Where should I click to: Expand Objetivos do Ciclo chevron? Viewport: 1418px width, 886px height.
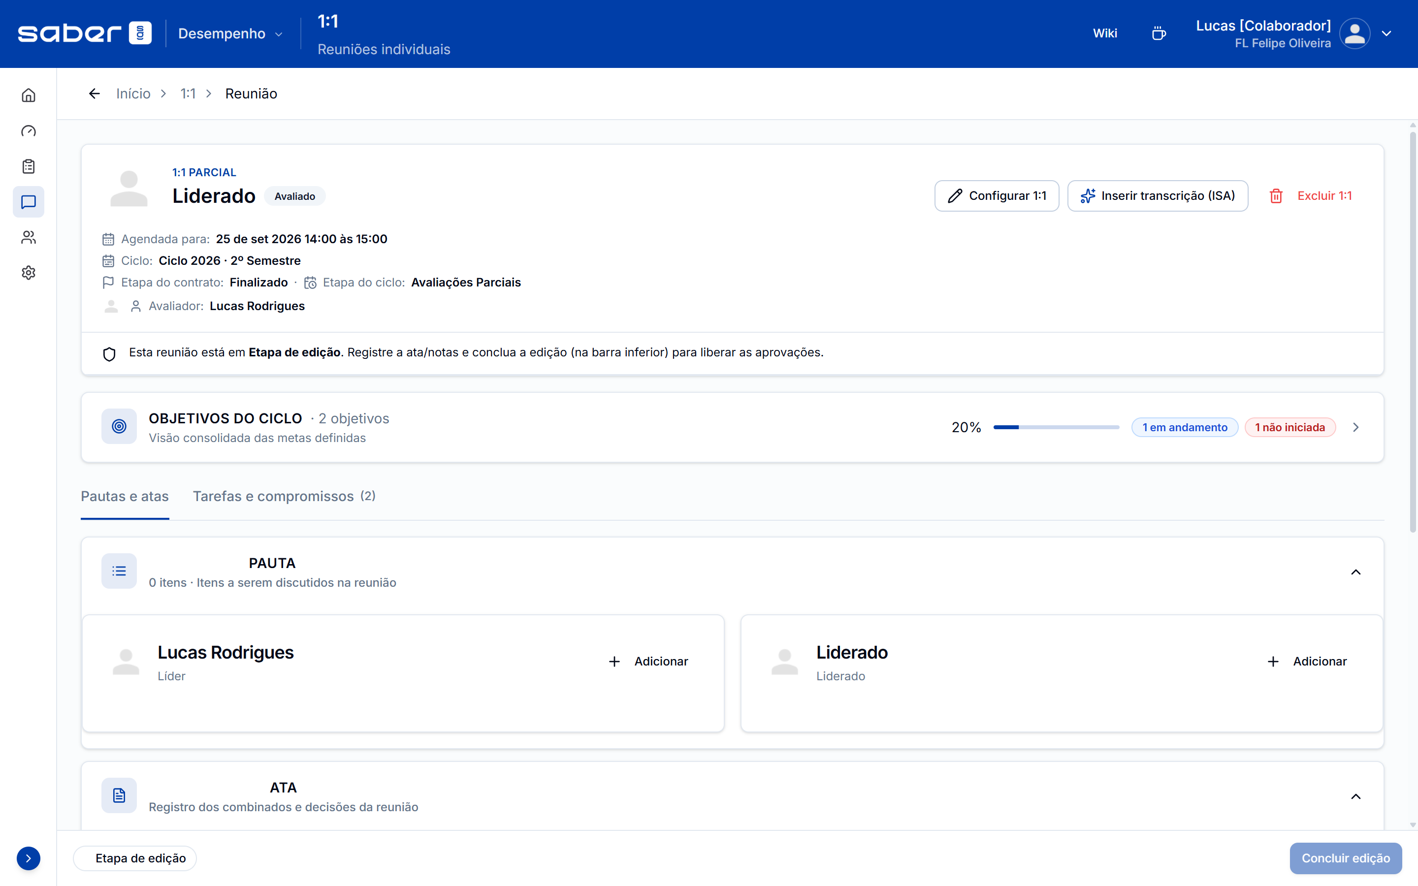(1355, 427)
